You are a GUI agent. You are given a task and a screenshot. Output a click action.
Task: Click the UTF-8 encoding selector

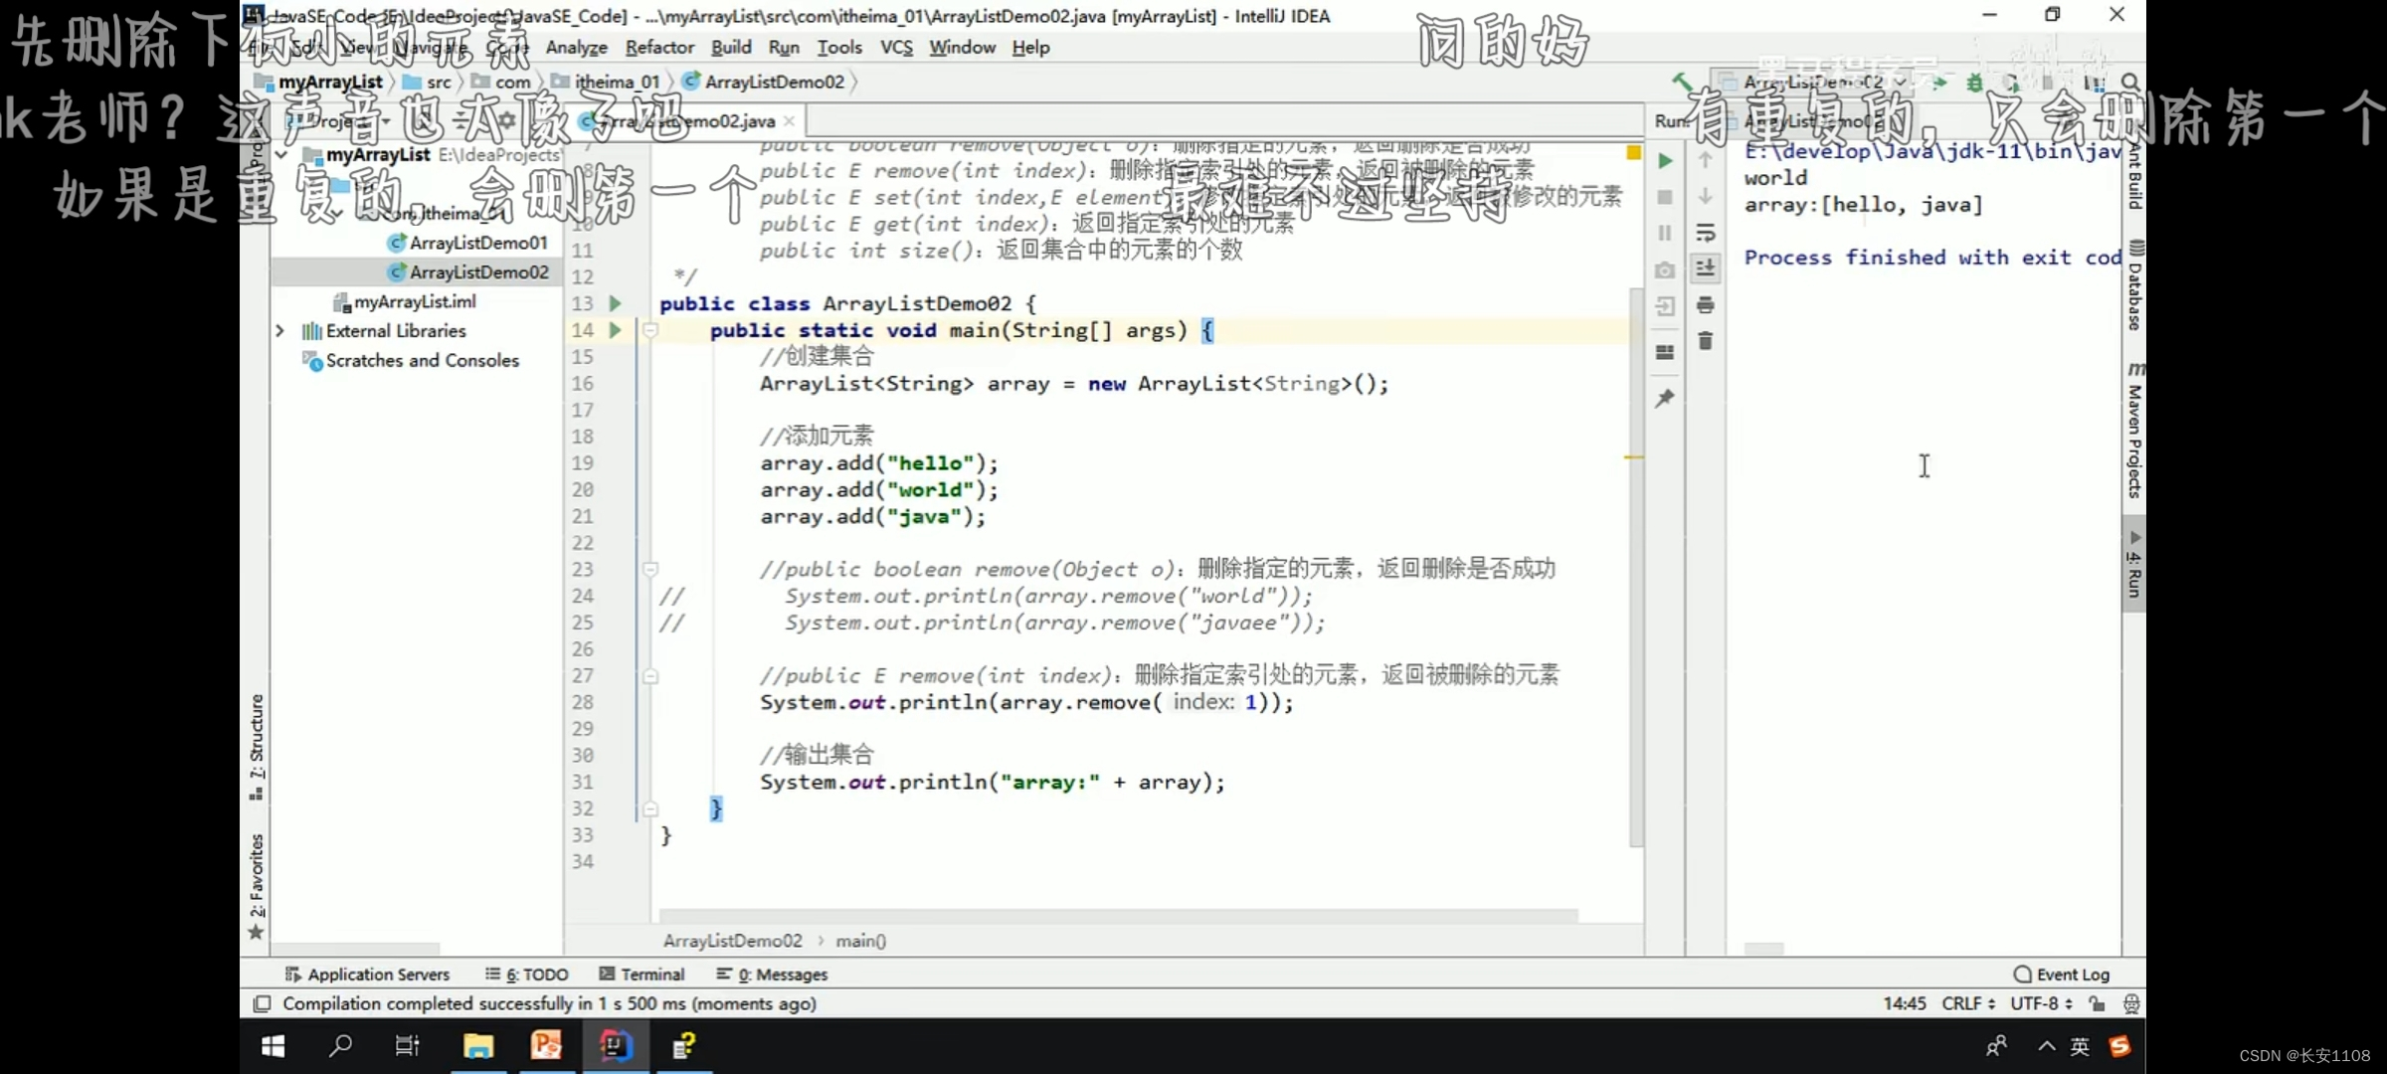[x=2041, y=1003]
